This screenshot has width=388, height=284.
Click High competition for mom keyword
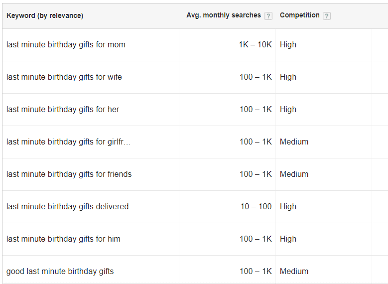click(288, 44)
